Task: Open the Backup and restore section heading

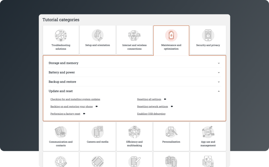Action: pyautogui.click(x=62, y=82)
